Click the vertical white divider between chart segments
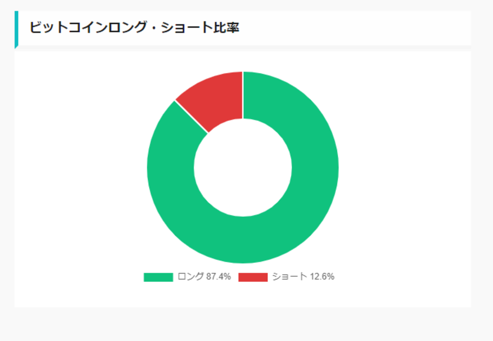 click(x=243, y=95)
